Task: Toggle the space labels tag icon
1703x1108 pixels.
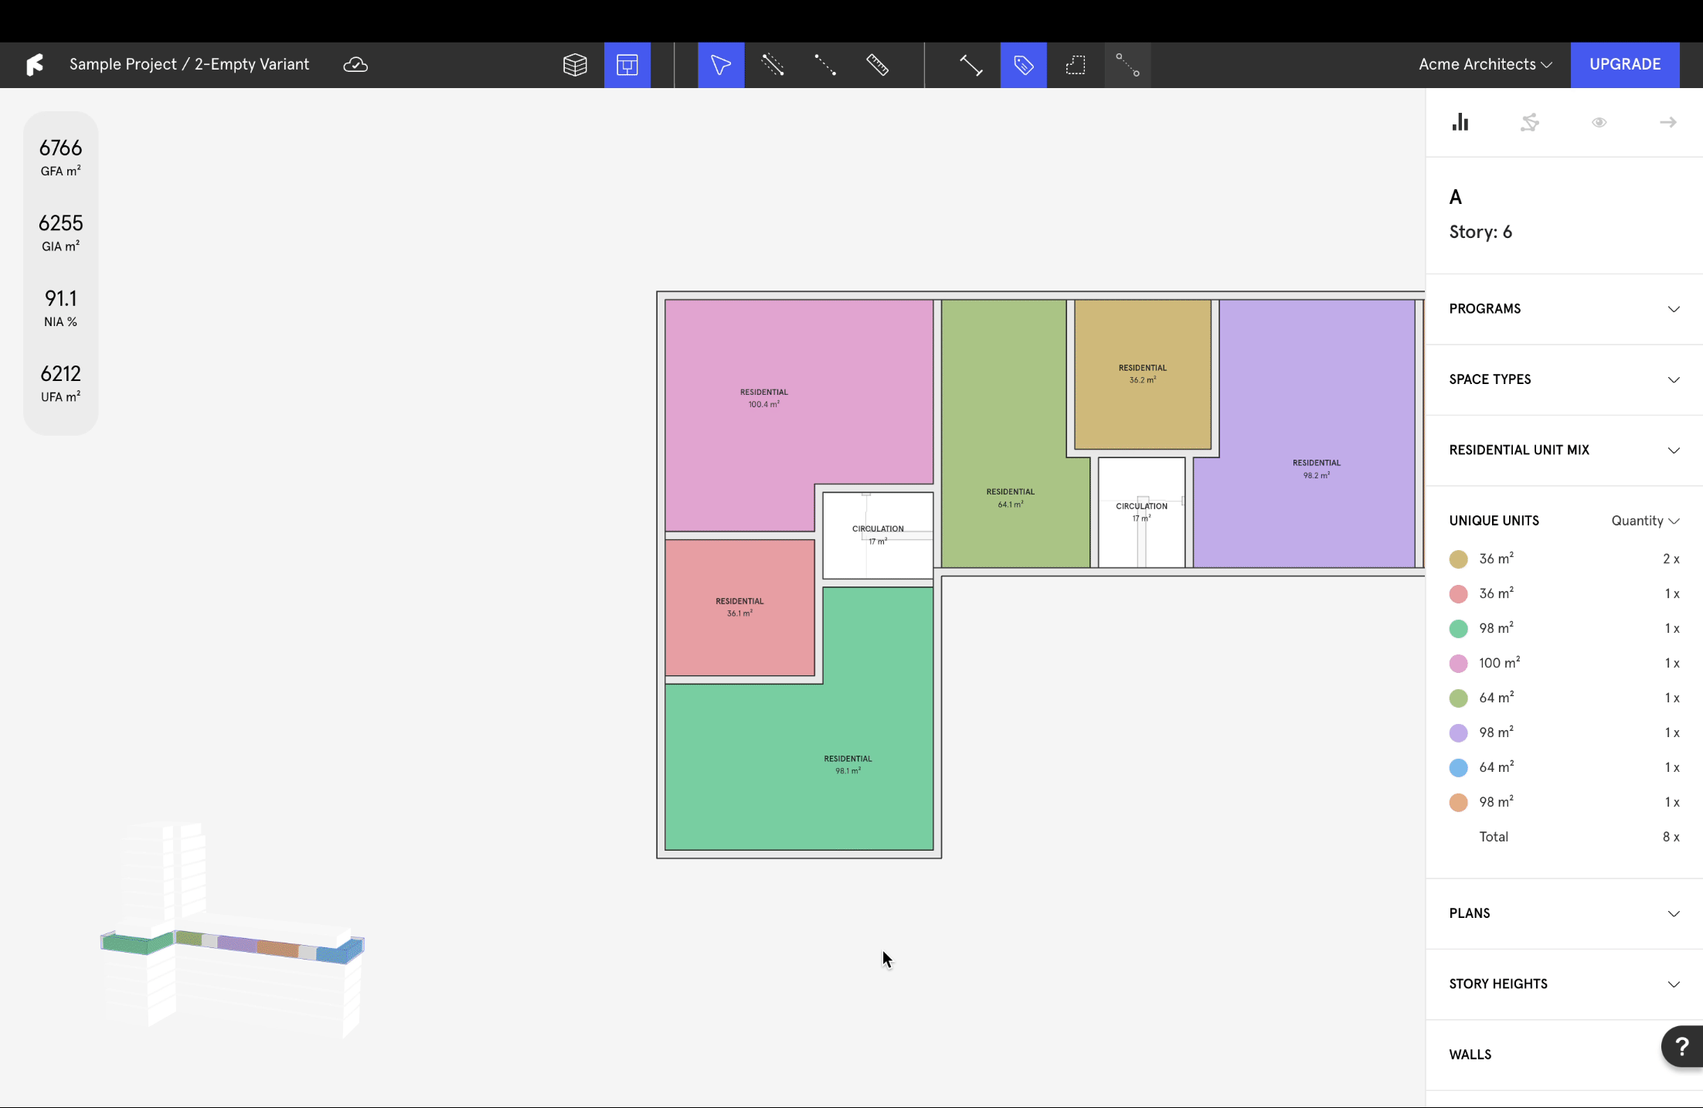Action: click(1023, 65)
